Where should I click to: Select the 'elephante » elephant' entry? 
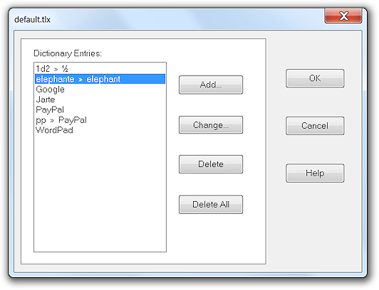pyautogui.click(x=100, y=79)
